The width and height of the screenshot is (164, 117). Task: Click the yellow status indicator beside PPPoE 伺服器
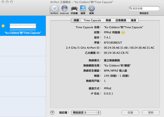[123, 32]
